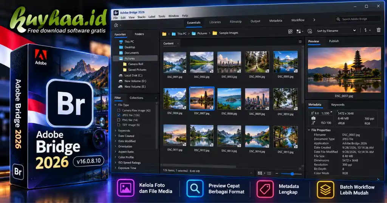Collapse the File Type filter group
Image resolution: width=387 pixels, height=203 pixels.
(115, 105)
